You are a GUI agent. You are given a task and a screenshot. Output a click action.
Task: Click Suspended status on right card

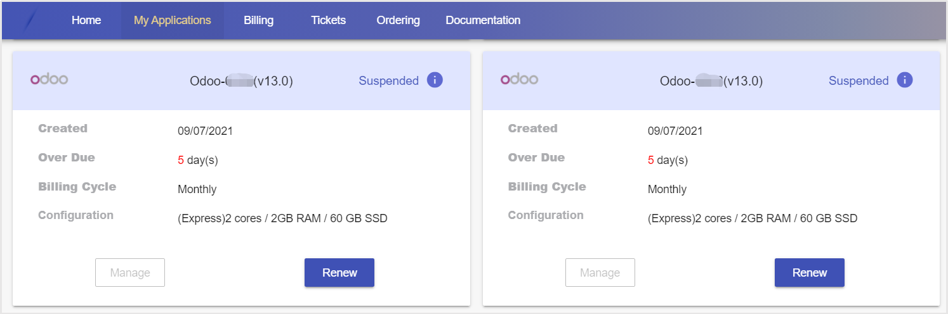[859, 81]
